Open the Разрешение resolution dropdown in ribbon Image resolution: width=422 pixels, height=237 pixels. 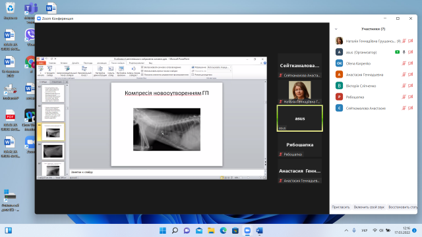coord(219,67)
